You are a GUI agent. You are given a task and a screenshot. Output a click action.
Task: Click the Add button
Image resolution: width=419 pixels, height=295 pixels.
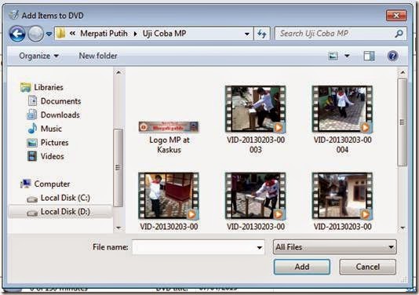click(302, 267)
